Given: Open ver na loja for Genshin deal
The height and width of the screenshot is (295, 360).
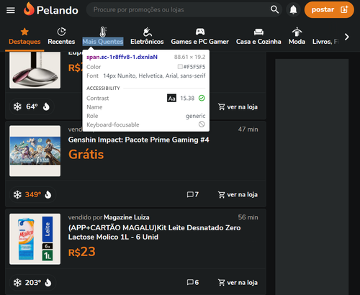Looking at the screenshot, I should (238, 194).
